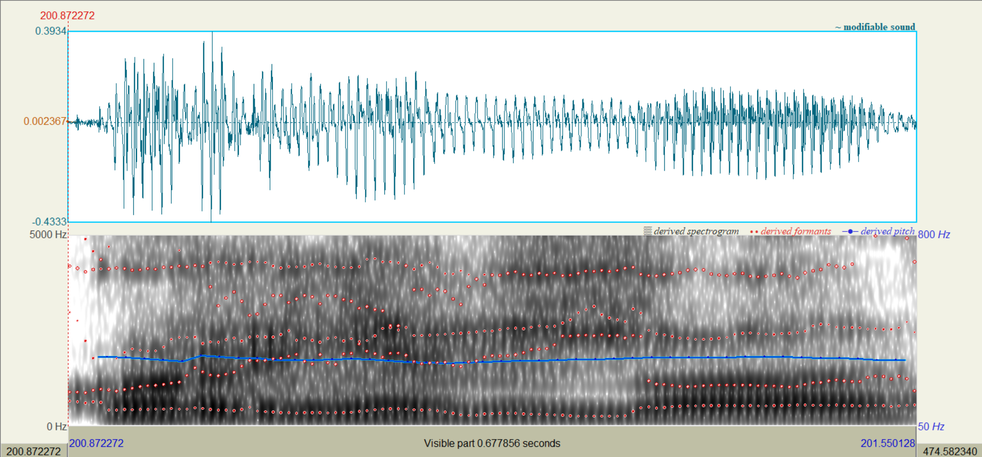Click the gray derived spectrogram legend icon
The width and height of the screenshot is (982, 457).
(x=648, y=231)
